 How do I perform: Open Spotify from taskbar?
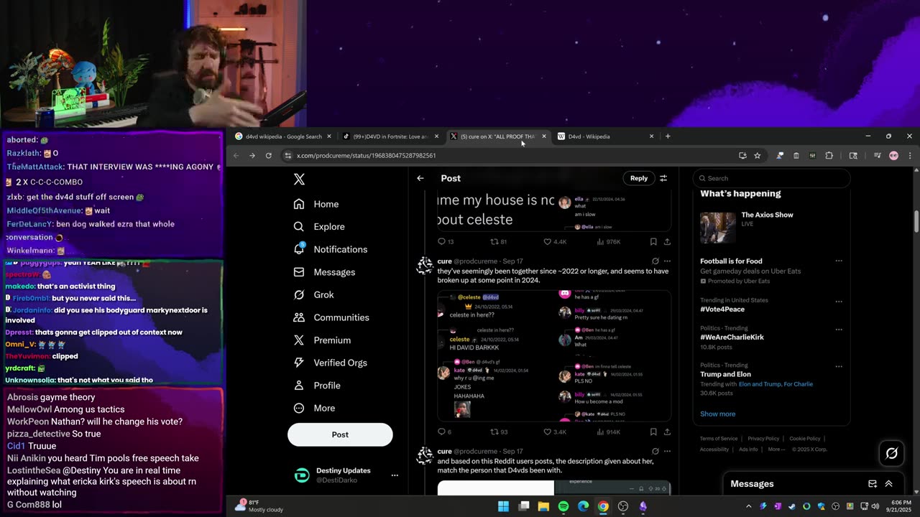coord(563,506)
